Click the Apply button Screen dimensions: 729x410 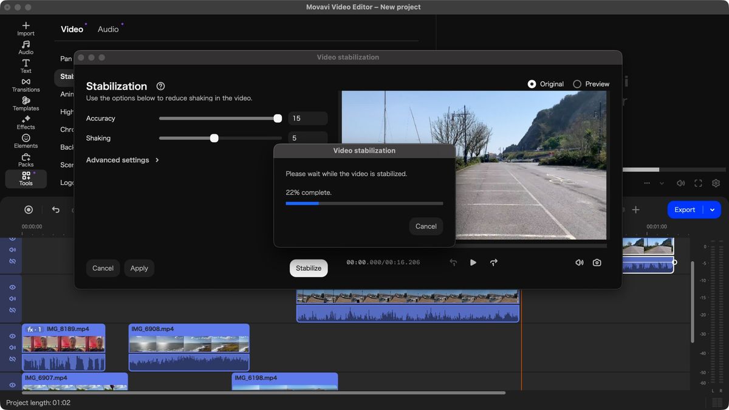point(139,268)
